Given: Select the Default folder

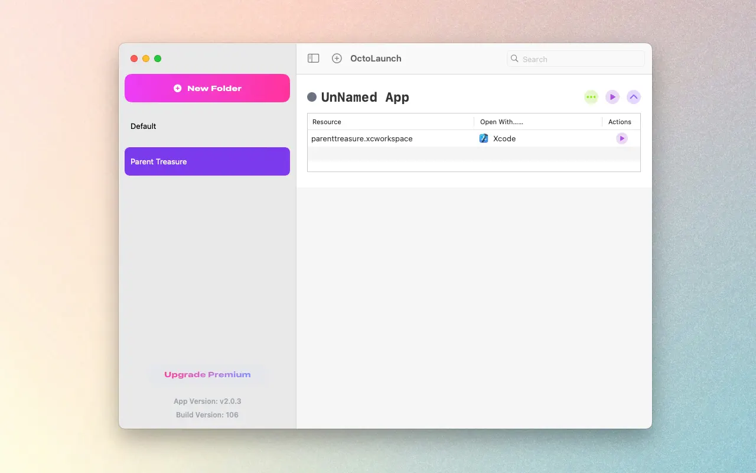Looking at the screenshot, I should [143, 126].
